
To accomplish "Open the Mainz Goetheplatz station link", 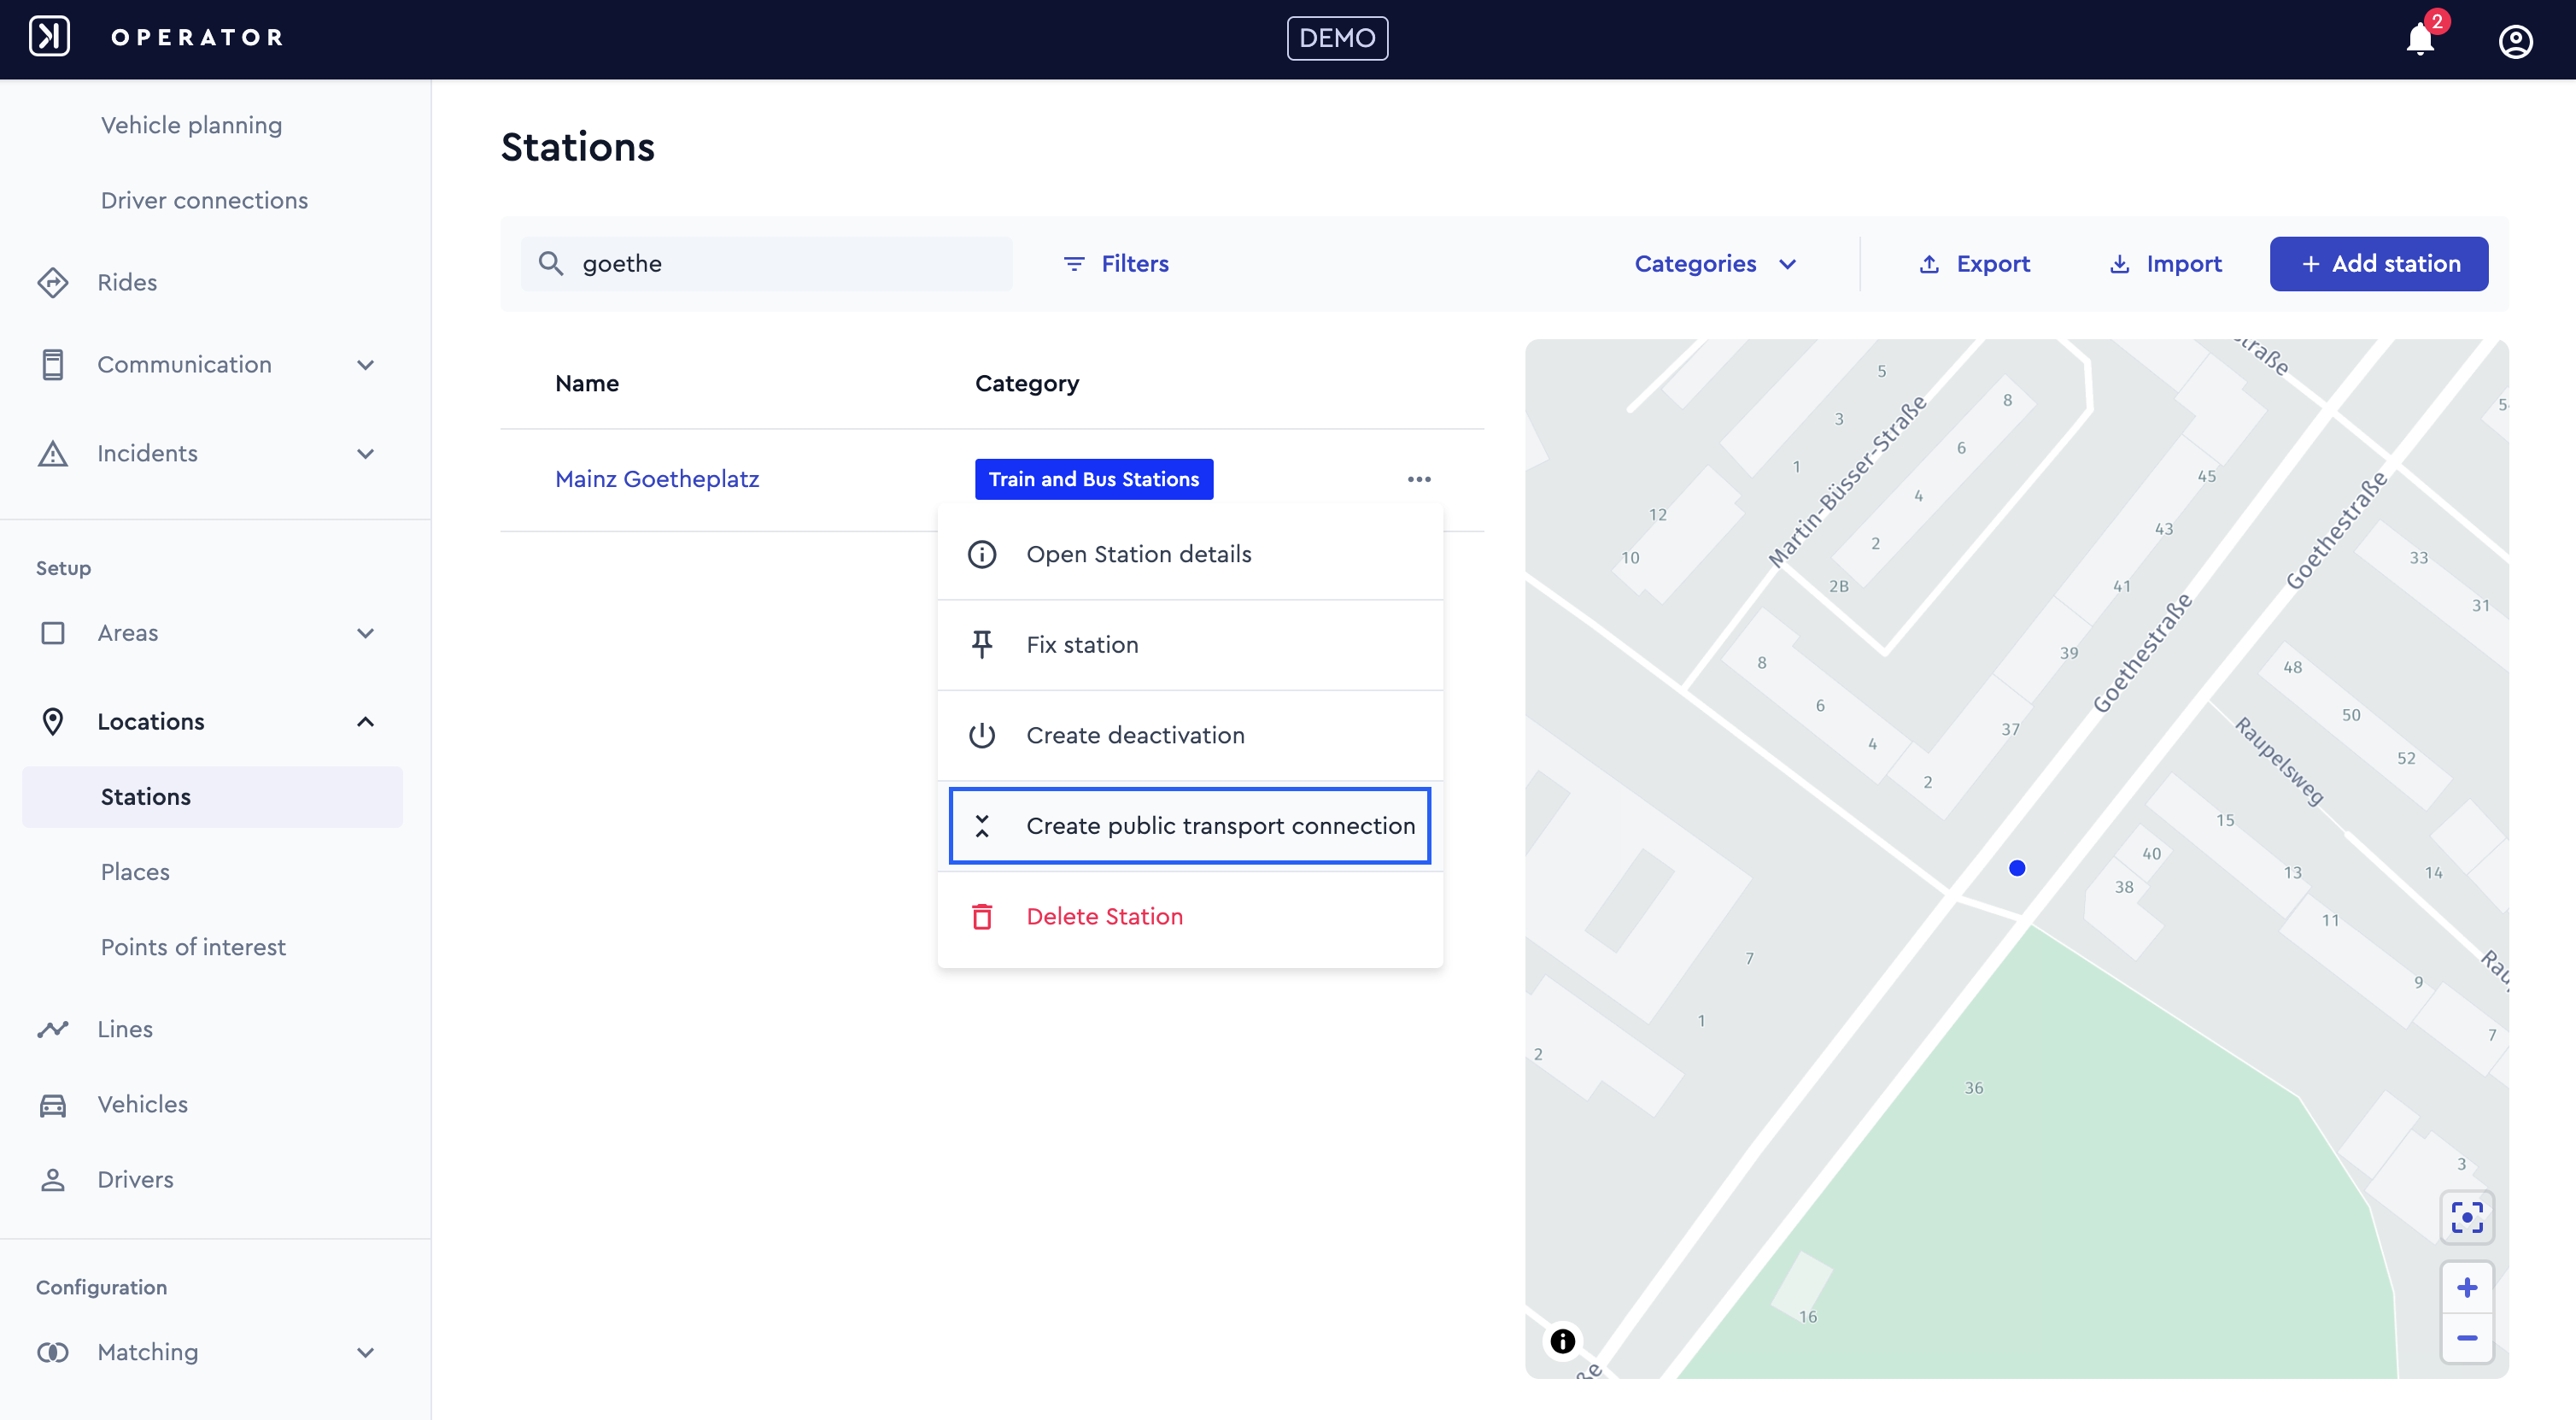I will pyautogui.click(x=657, y=479).
